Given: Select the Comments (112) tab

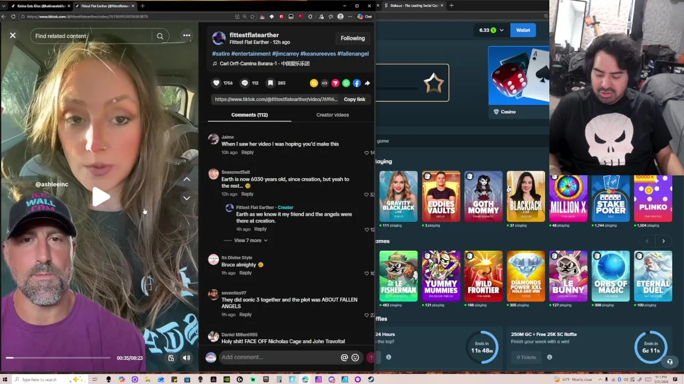Looking at the screenshot, I should [250, 115].
